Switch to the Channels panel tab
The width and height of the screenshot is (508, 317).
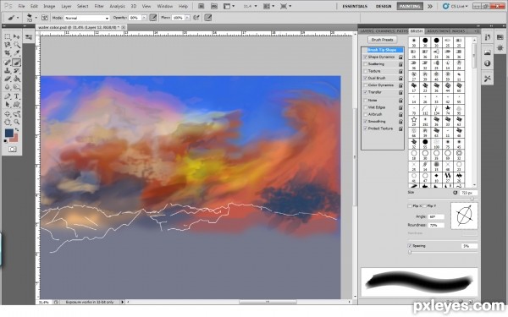click(385, 31)
